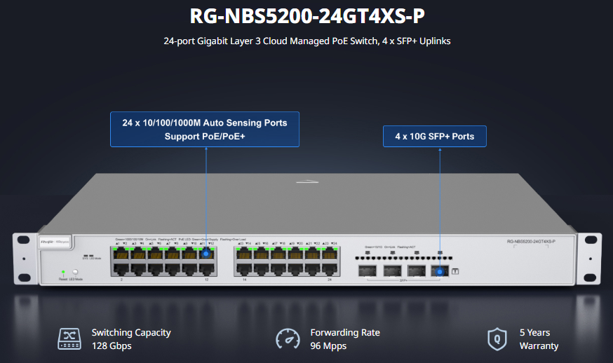This screenshot has width=613, height=363.
Task: Click the bottom Ethernet port labeled 2
Action: (x=121, y=269)
